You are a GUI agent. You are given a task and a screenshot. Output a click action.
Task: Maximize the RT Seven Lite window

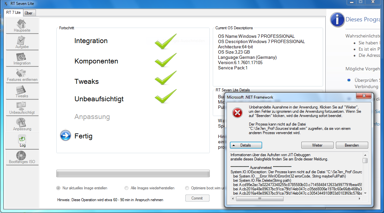coord(361,2)
